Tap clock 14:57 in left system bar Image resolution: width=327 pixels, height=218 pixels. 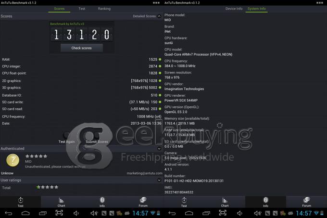point(140,213)
